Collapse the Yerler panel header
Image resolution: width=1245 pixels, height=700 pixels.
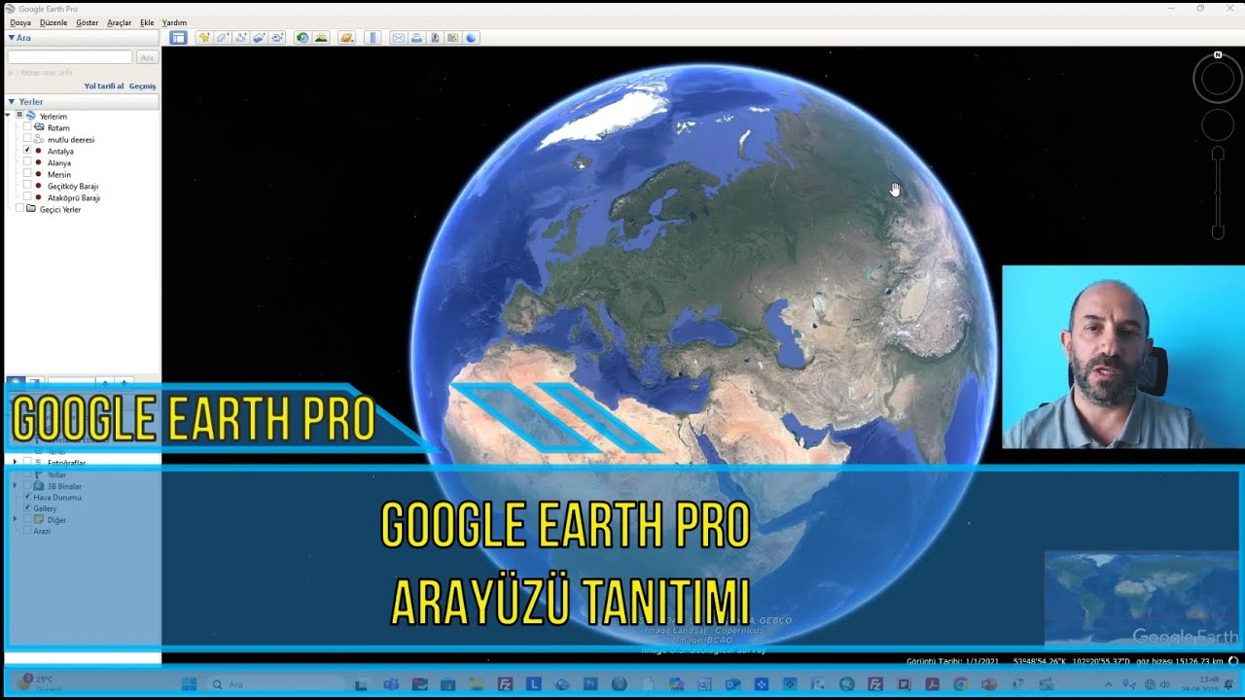(x=12, y=101)
